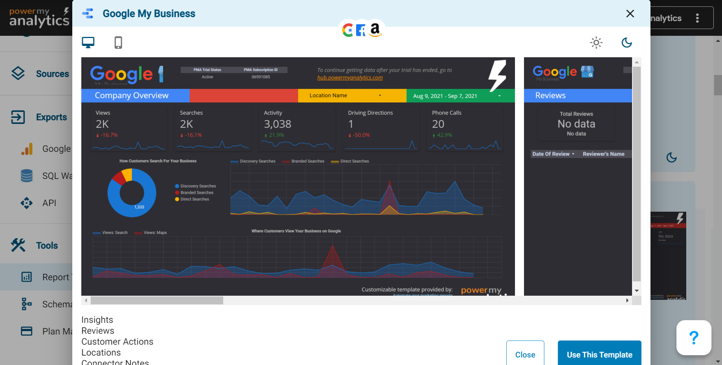Open the help question mark widget
This screenshot has width=722, height=365.
(693, 338)
